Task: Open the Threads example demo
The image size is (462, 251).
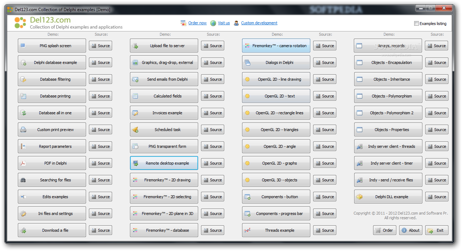Action: (x=276, y=230)
